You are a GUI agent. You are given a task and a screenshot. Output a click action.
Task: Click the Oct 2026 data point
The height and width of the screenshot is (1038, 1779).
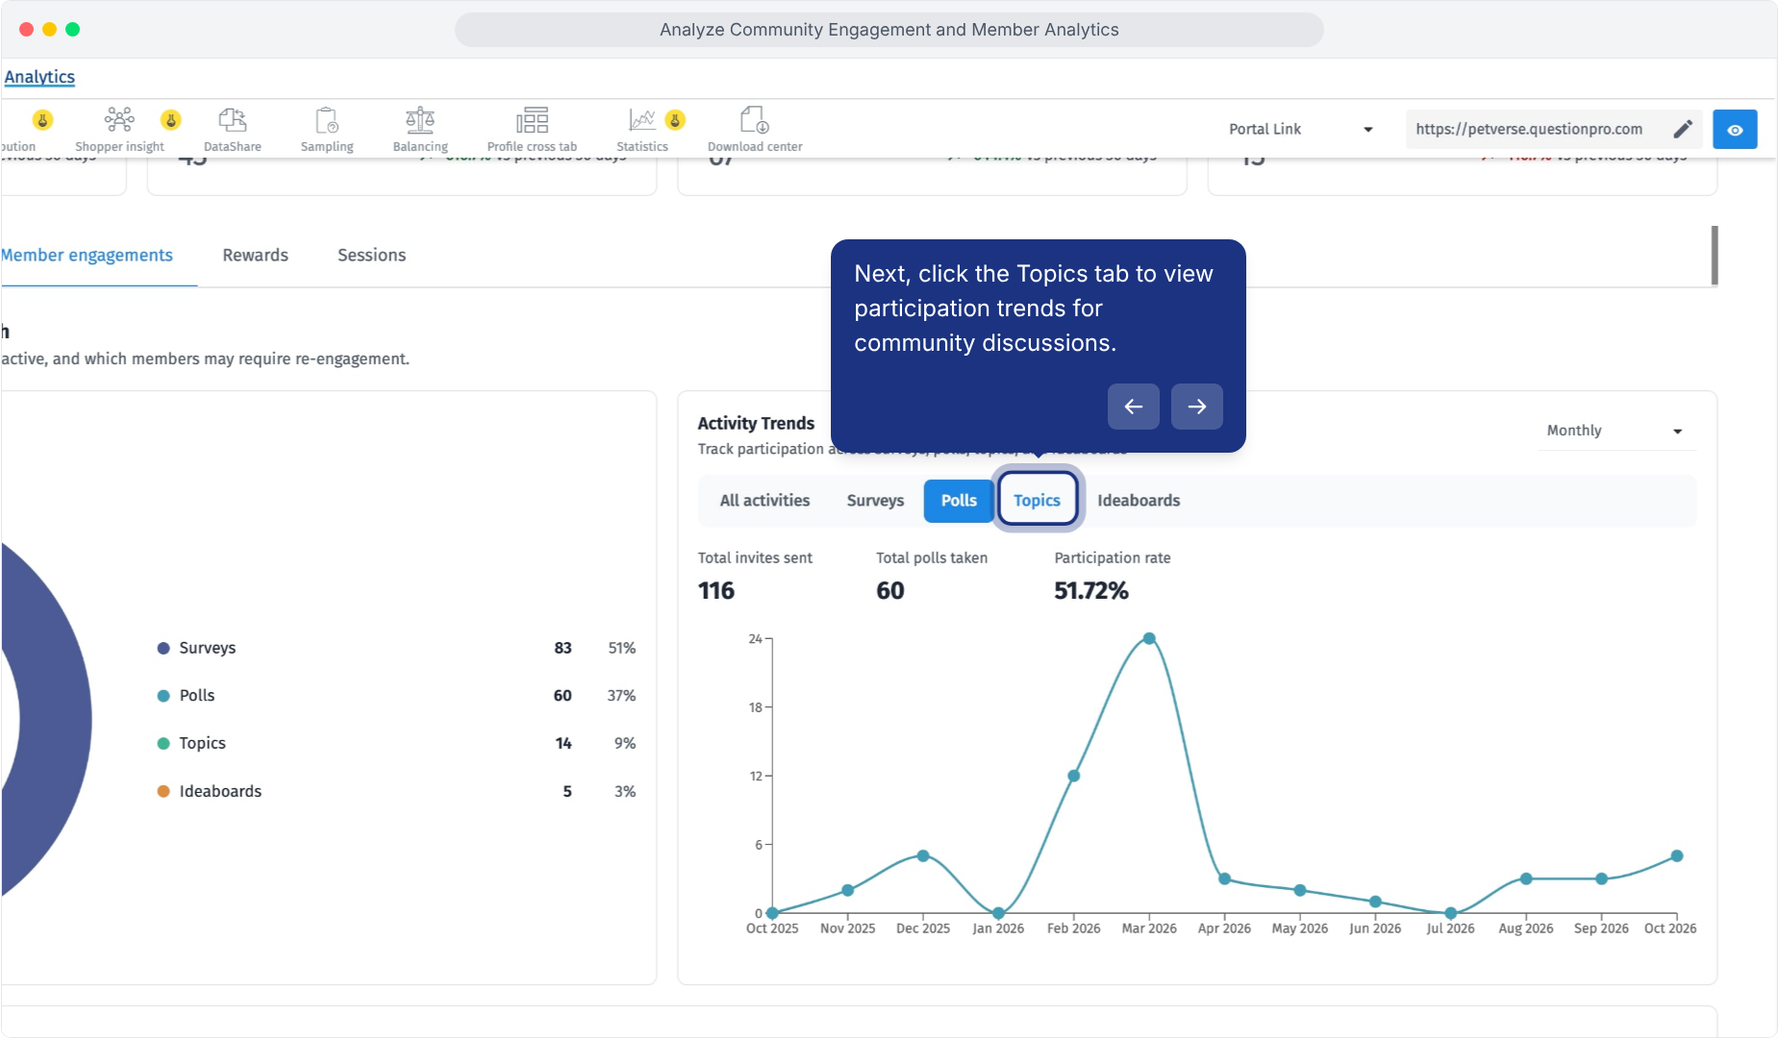pos(1677,855)
